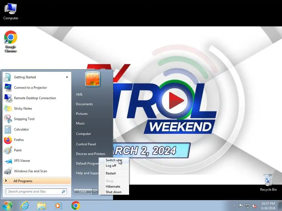282x211 pixels.
Task: Click the "Remote Desktop Connection" label text
Action: pyautogui.click(x=35, y=98)
